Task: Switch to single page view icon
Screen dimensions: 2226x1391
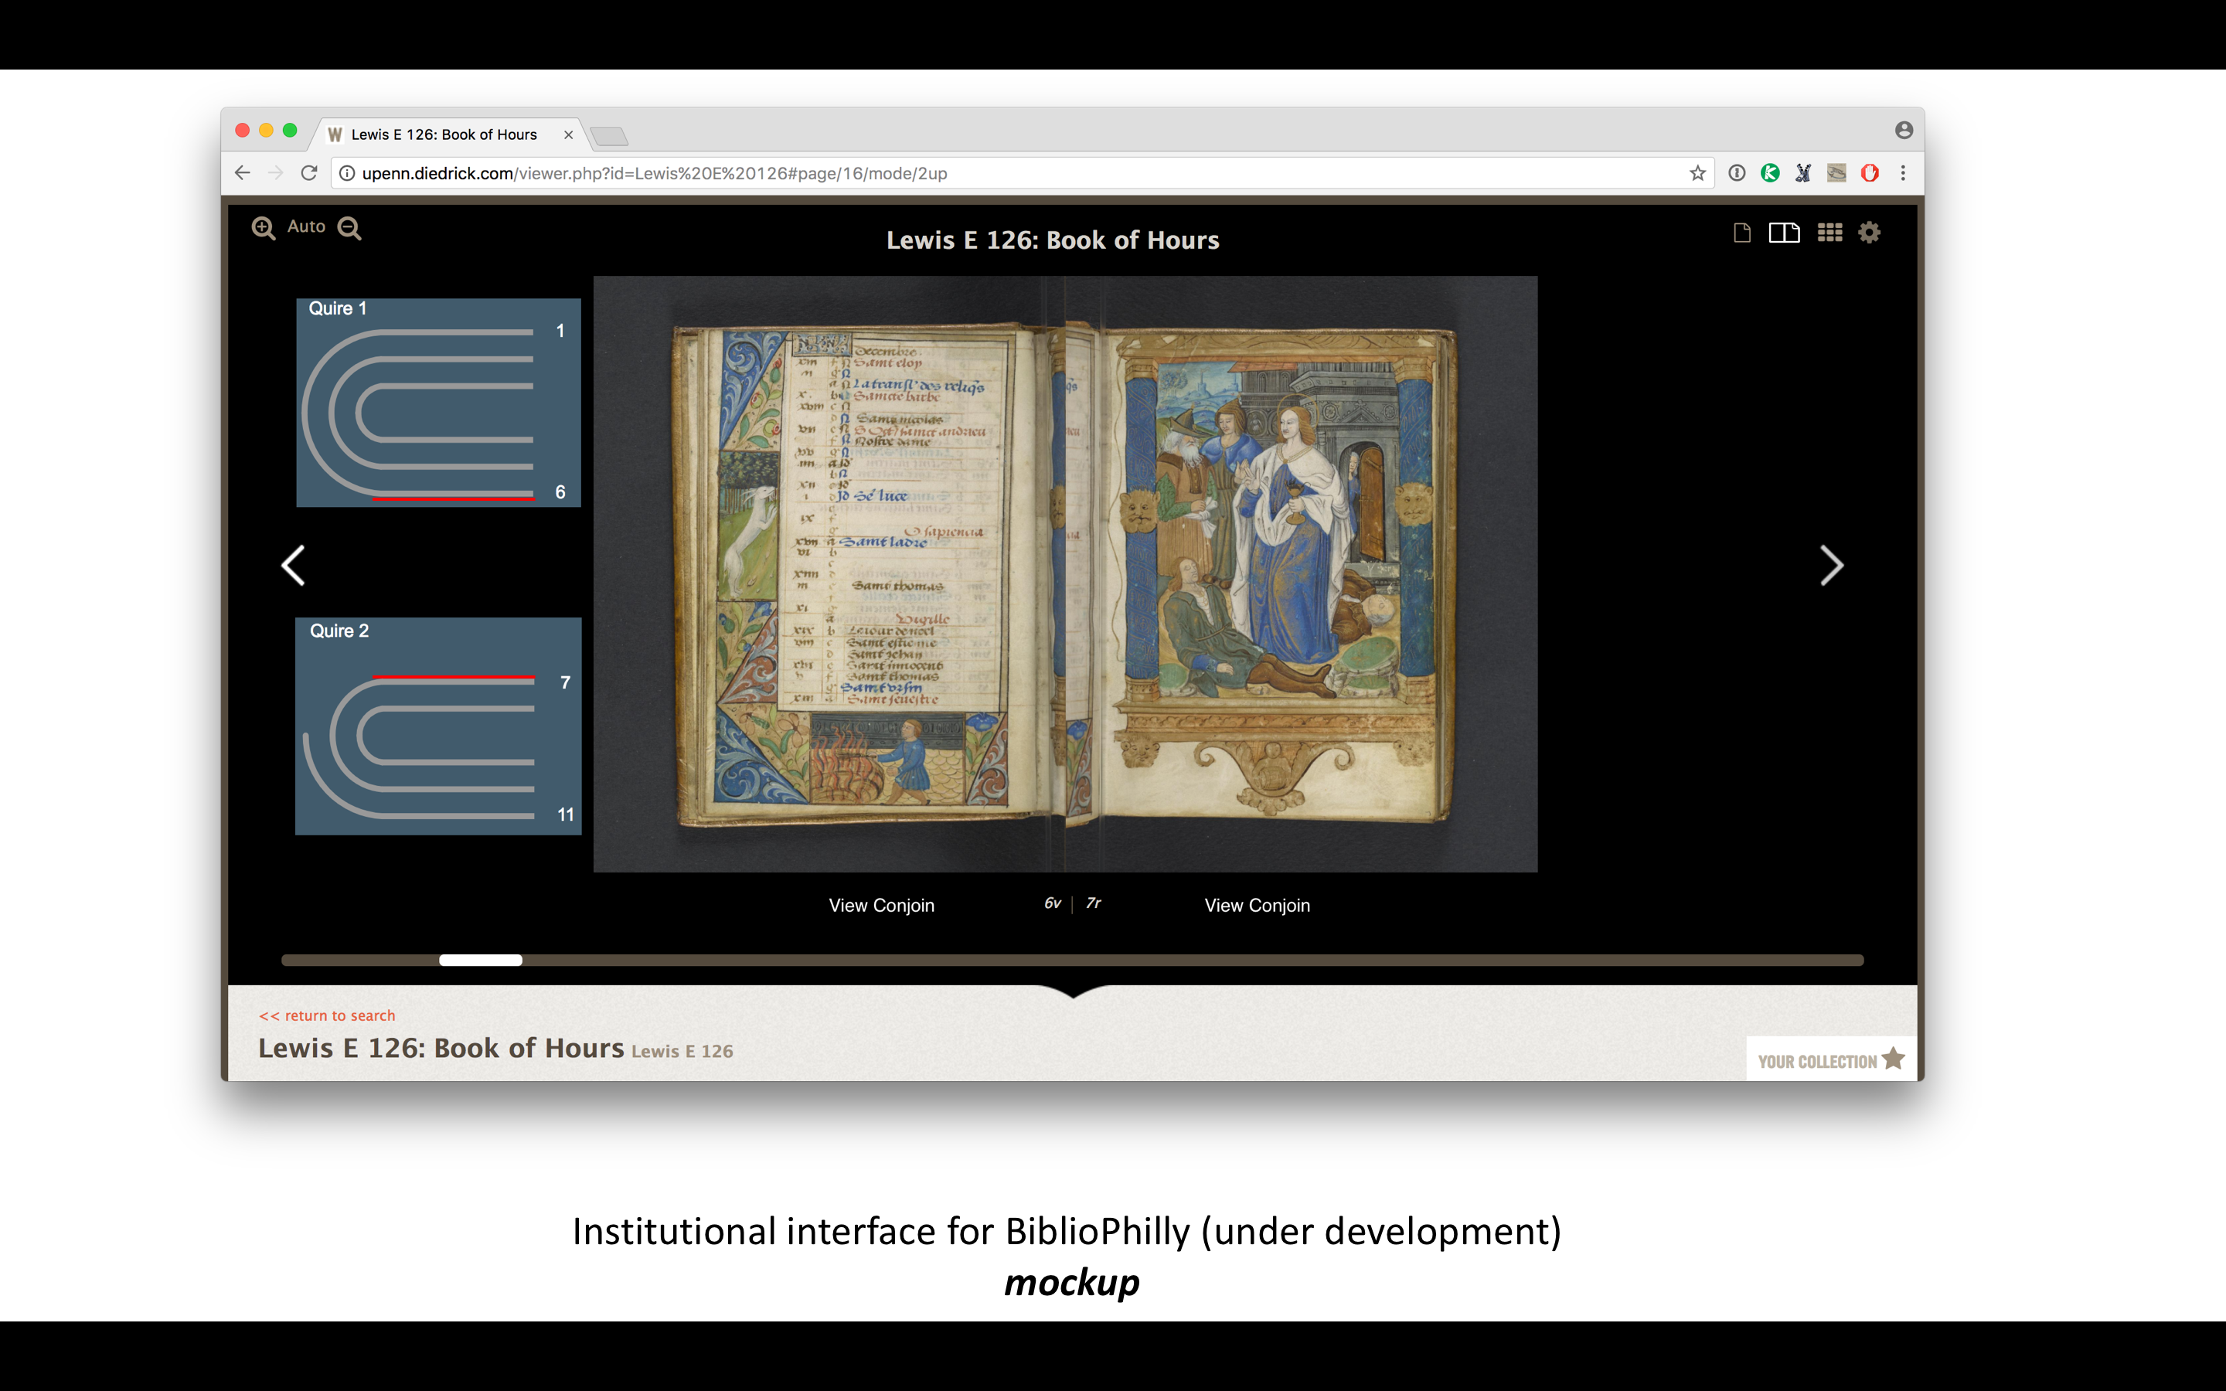Action: tap(1741, 233)
